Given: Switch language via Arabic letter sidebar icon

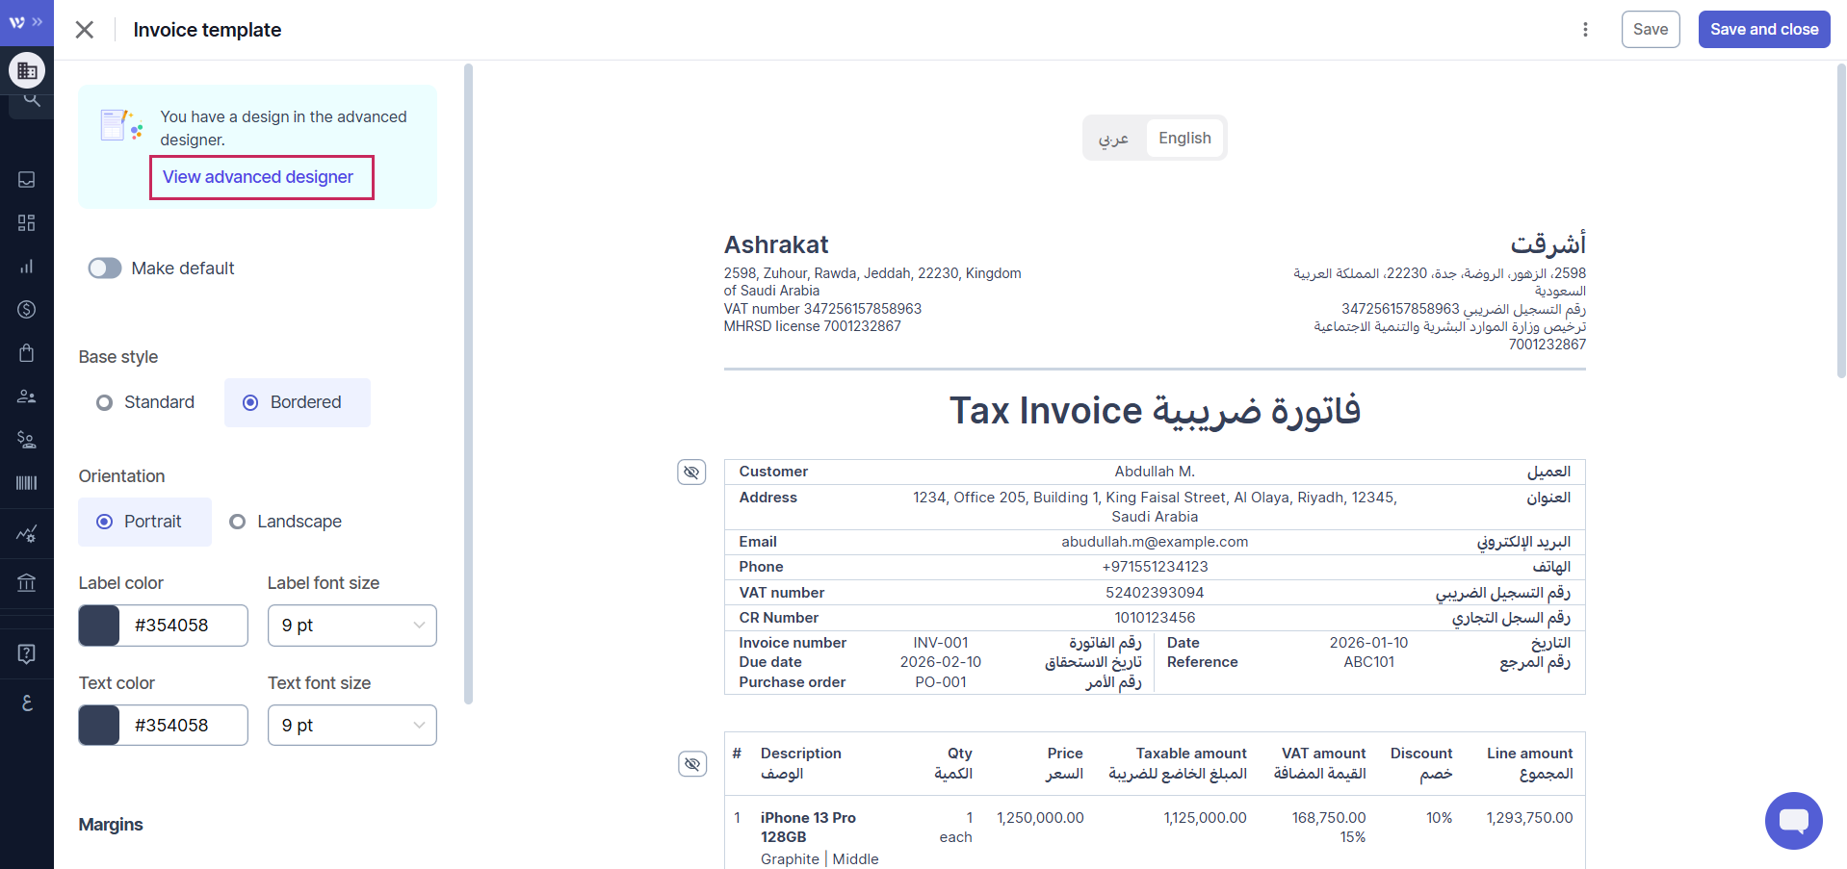Looking at the screenshot, I should [x=27, y=703].
